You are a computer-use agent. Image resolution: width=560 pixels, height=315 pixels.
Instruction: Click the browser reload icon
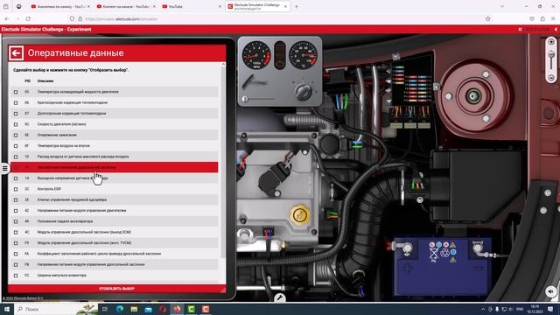(x=28, y=18)
